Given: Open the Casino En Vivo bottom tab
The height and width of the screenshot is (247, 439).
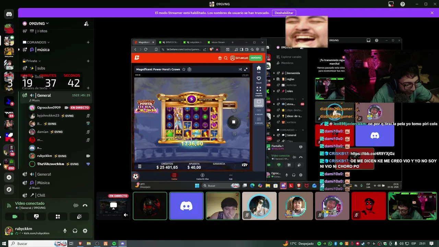Looking at the screenshot, I should 202,176.
